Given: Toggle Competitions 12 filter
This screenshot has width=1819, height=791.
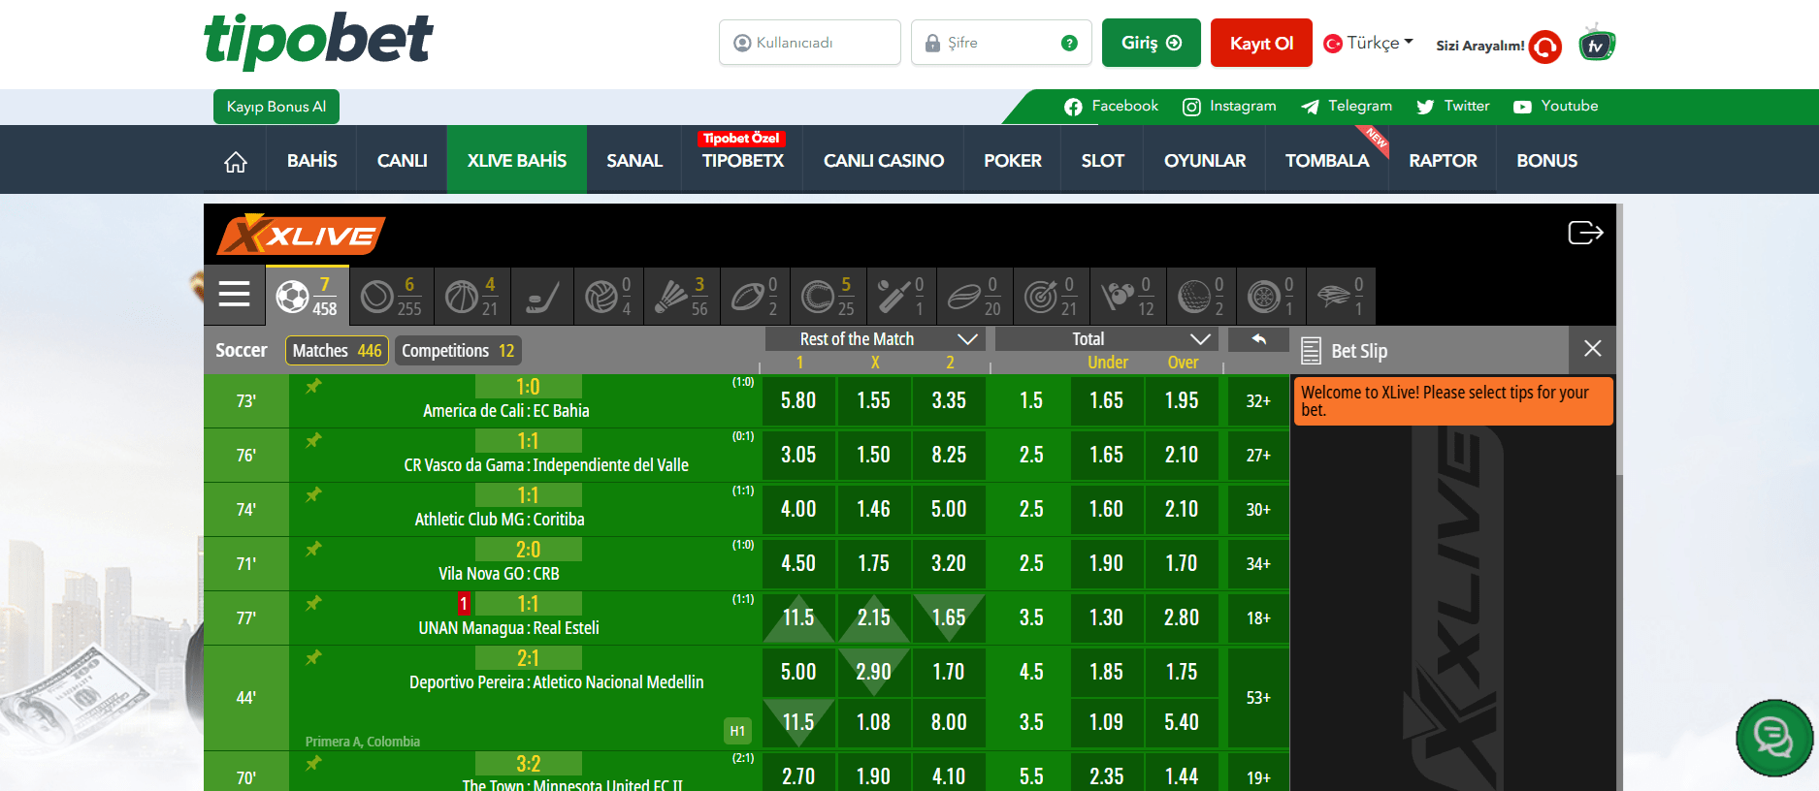Looking at the screenshot, I should [x=458, y=351].
